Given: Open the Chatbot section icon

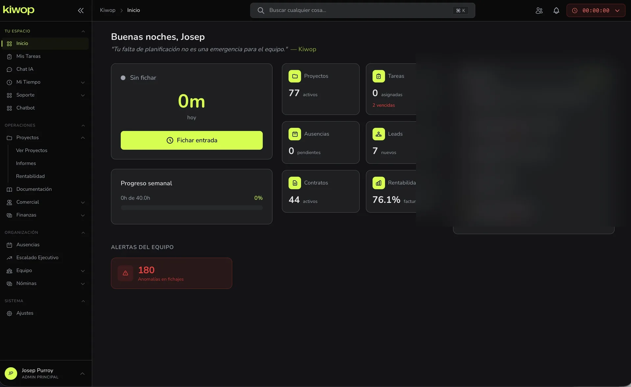Looking at the screenshot, I should pos(9,108).
